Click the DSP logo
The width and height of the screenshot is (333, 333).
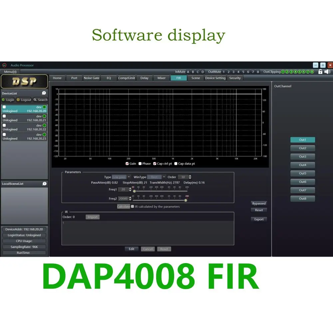point(24,82)
